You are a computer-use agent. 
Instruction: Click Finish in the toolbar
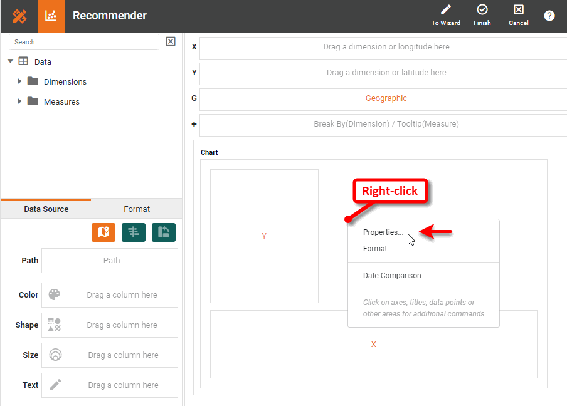pyautogui.click(x=482, y=16)
